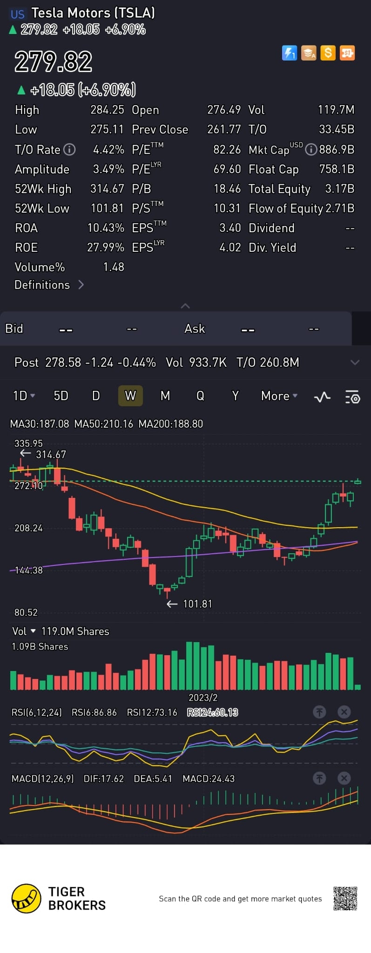Tap the DEA:5.41 value
This screenshot has width=371, height=953.
153,779
